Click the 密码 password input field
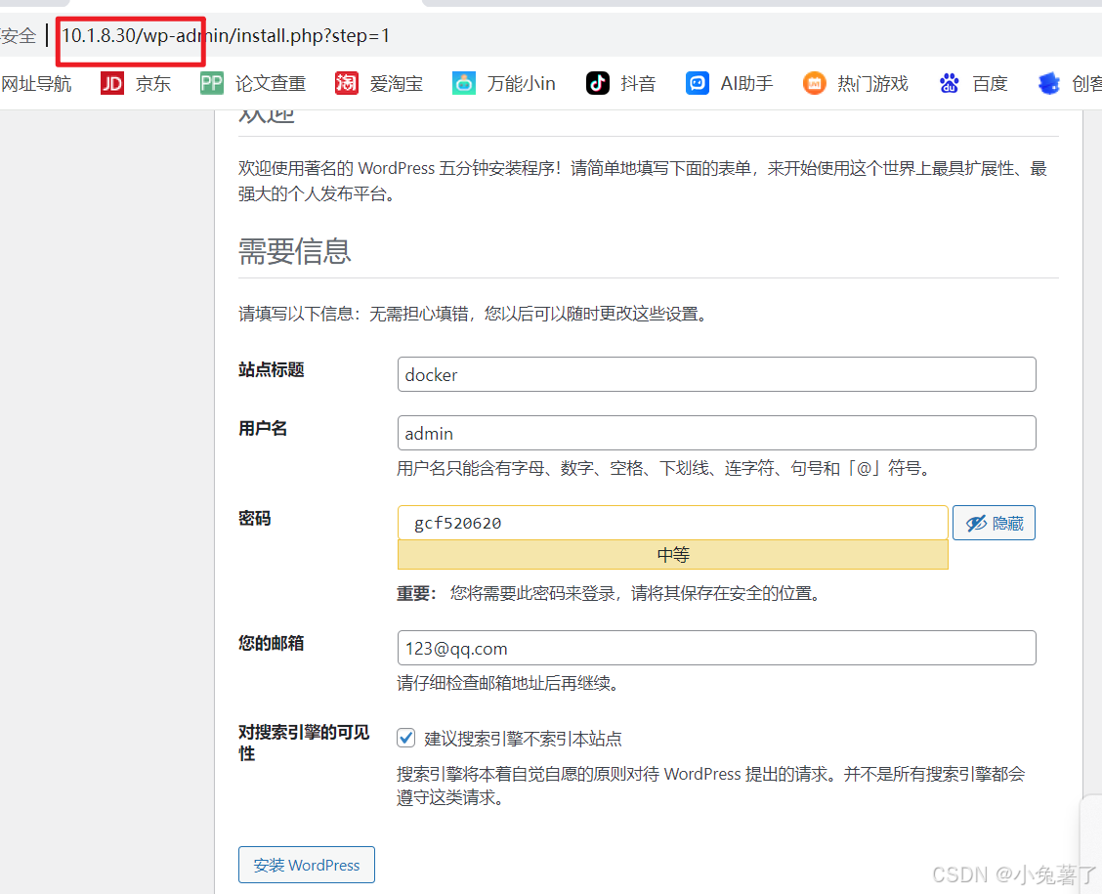 click(x=672, y=523)
